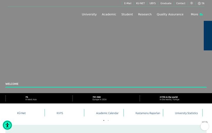Open the accessibility widget icon
The image size is (212, 133).
pos(7,125)
